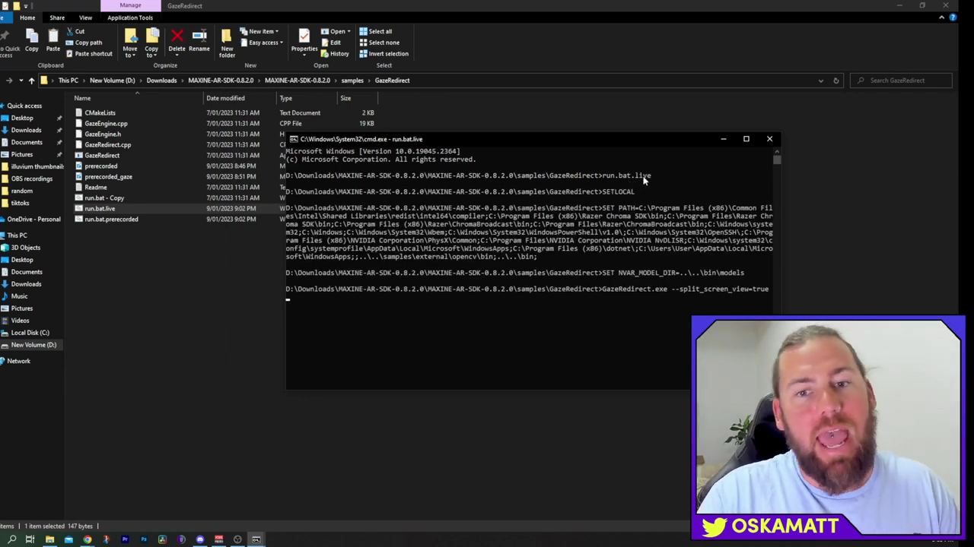Viewport: 974px width, 547px height.
Task: Click Select all in the ribbon
Action: pos(375,31)
